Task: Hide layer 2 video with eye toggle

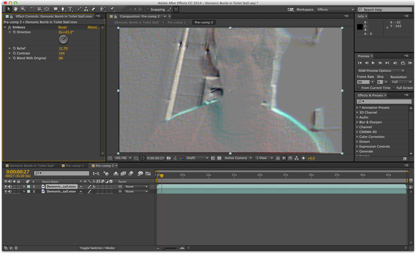Action: 5,191
